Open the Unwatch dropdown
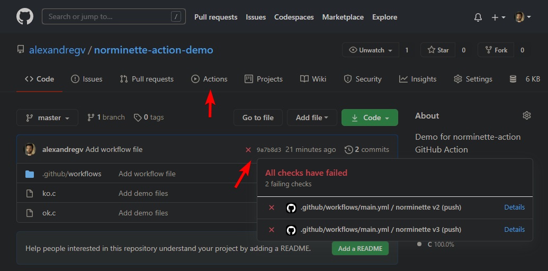The width and height of the screenshot is (548, 271). pyautogui.click(x=371, y=50)
